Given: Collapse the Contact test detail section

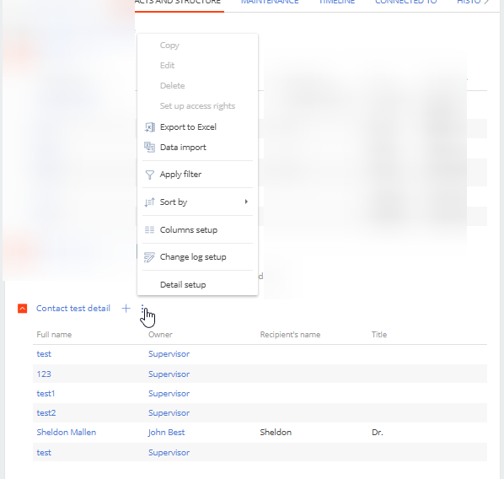Looking at the screenshot, I should pos(22,309).
